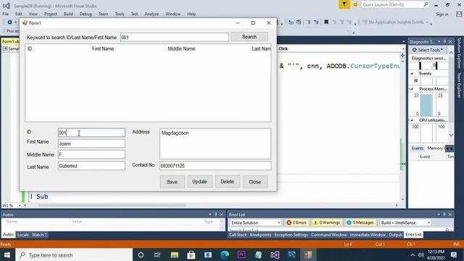Click the Delete button in Form1
This screenshot has height=261, width=464.
227,181
